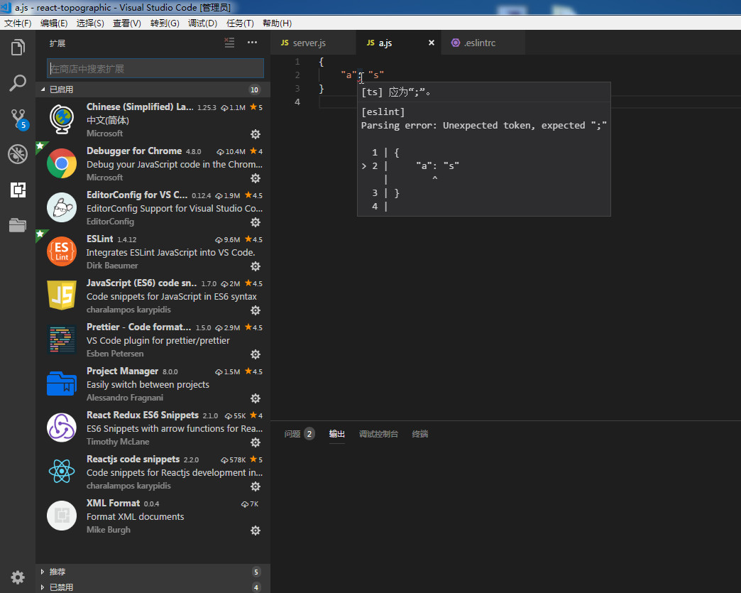
Task: Switch to the 终端 panel tab
Action: (419, 434)
